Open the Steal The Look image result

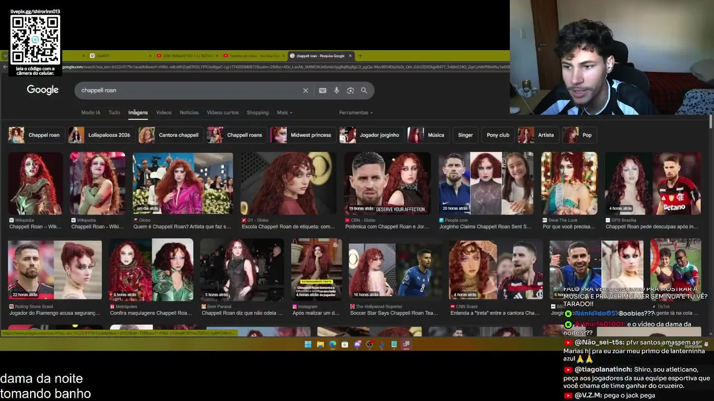click(x=569, y=183)
